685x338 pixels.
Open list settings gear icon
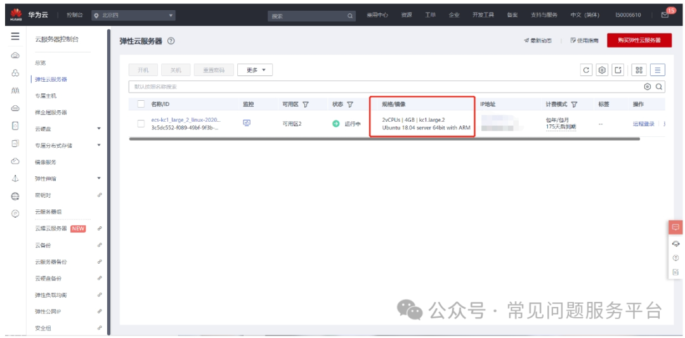pos(602,70)
